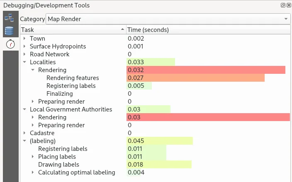Expand the Placing labels row
Screen dimensions: 292x182
(33, 157)
